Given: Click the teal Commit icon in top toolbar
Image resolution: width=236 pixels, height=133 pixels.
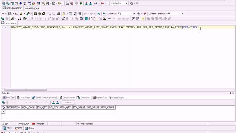Looking at the screenshot, I should tap(86, 3).
